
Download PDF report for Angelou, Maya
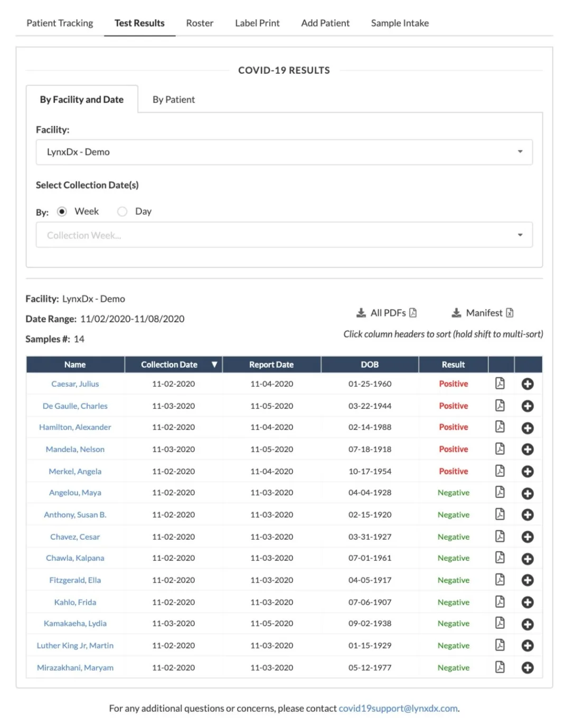(x=500, y=493)
